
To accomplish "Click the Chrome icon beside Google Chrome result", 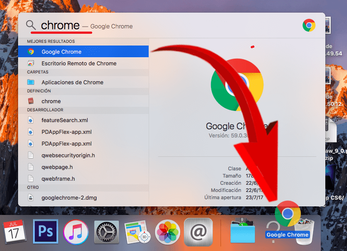I will coord(31,51).
